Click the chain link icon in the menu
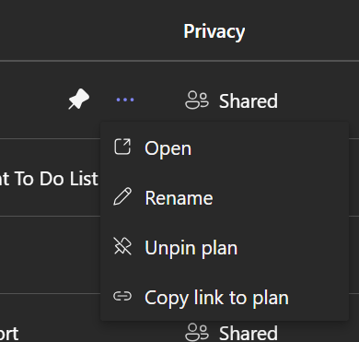The width and height of the screenshot is (359, 342). point(122,296)
